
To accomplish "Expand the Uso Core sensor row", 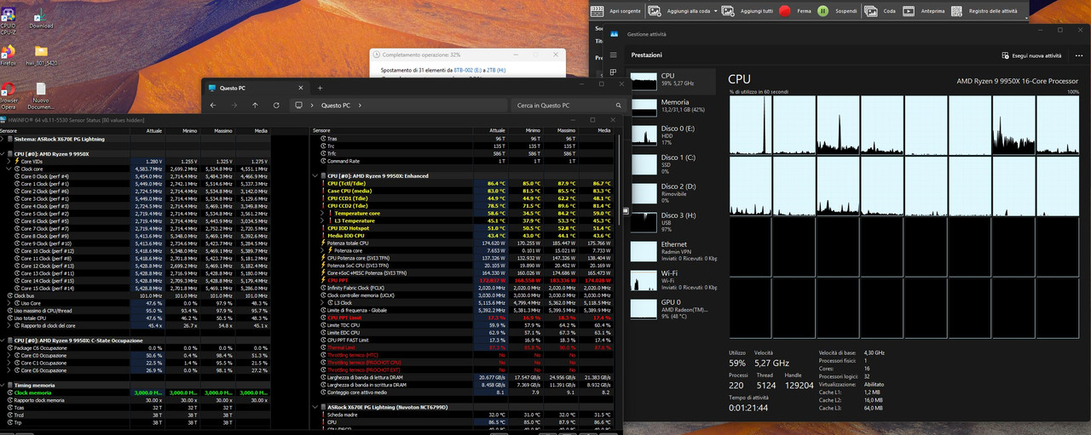I will click(9, 302).
